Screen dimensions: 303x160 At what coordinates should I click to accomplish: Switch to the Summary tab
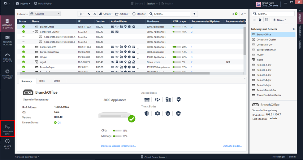pos(27,81)
